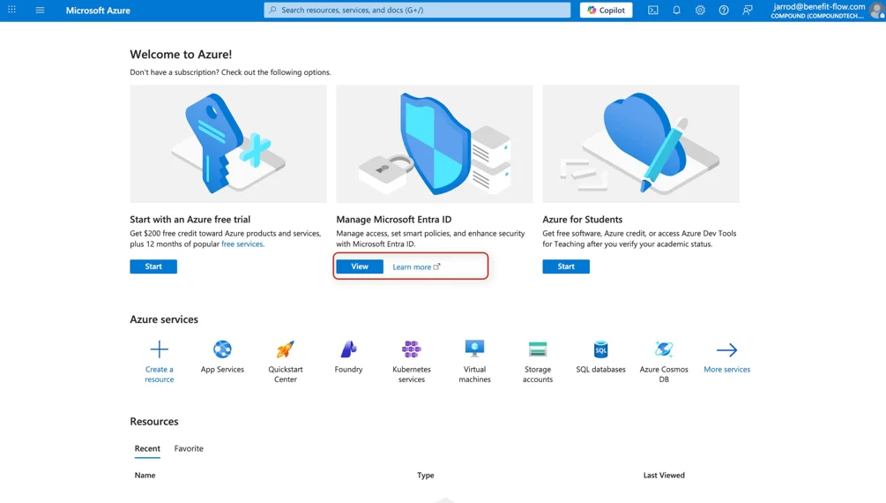Open SQL databases icon
Image resolution: width=886 pixels, height=503 pixels.
click(600, 349)
